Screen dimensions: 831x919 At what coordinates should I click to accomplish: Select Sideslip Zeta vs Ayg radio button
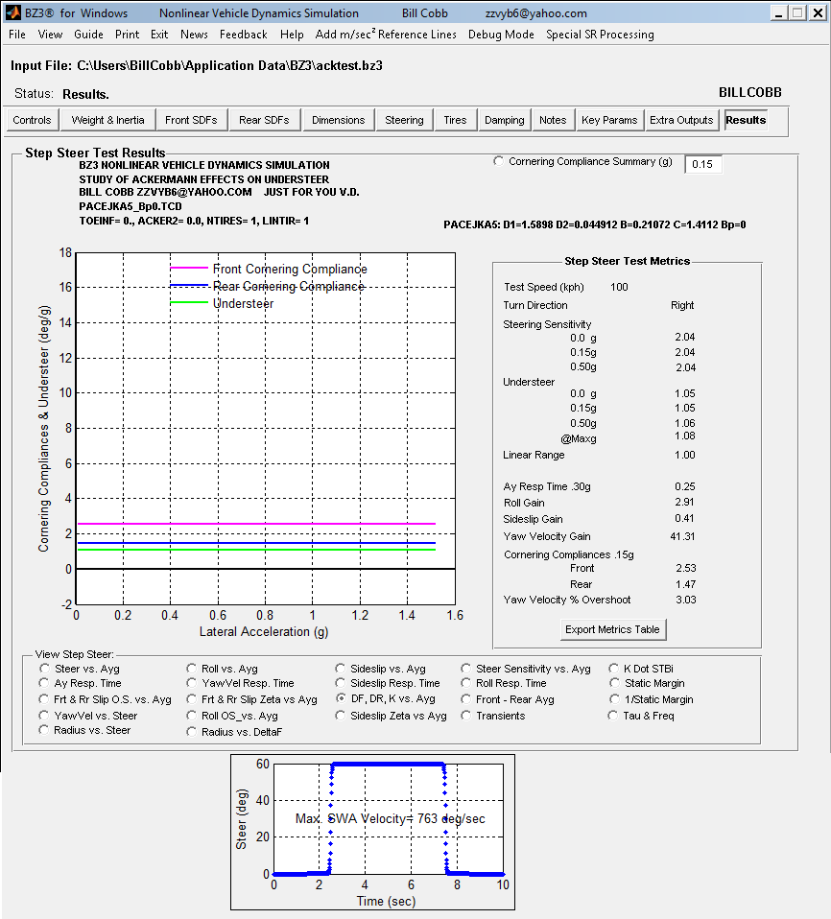click(341, 716)
